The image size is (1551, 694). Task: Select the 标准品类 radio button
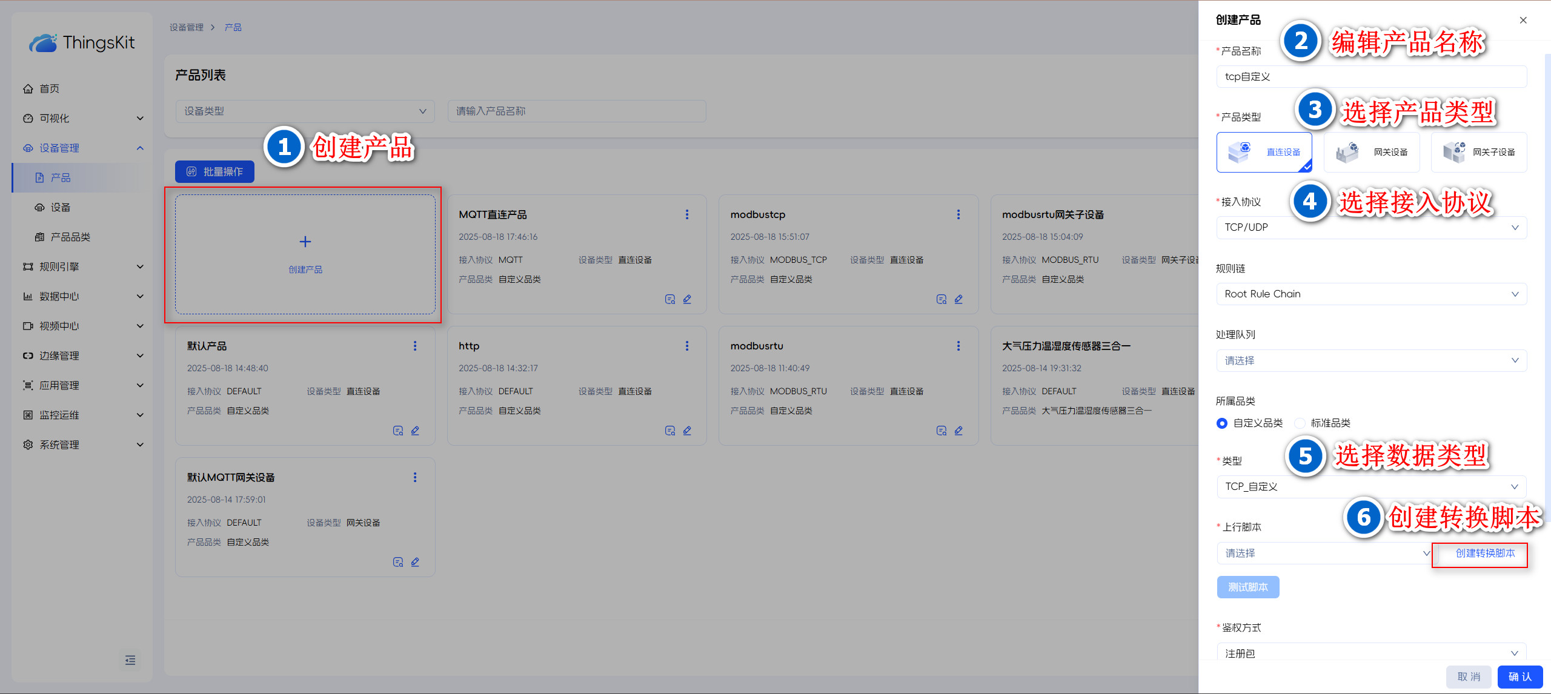(1300, 423)
